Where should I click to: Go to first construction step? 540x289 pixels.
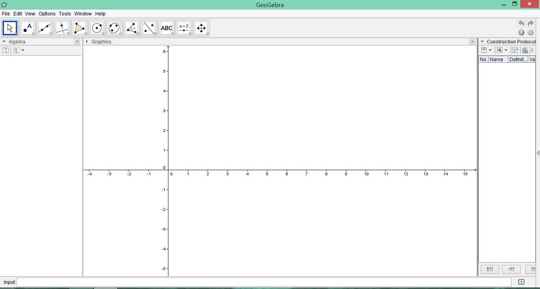(x=490, y=269)
